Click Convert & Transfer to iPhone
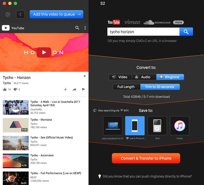 (x=146, y=158)
